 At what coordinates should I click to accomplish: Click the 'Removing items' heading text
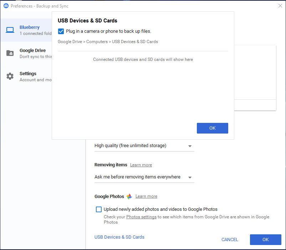[111, 165]
